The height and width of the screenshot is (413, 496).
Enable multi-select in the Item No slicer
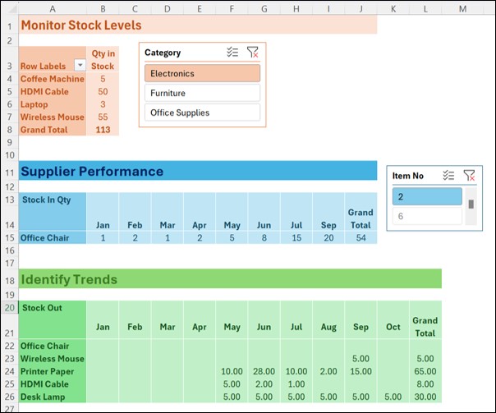click(448, 175)
